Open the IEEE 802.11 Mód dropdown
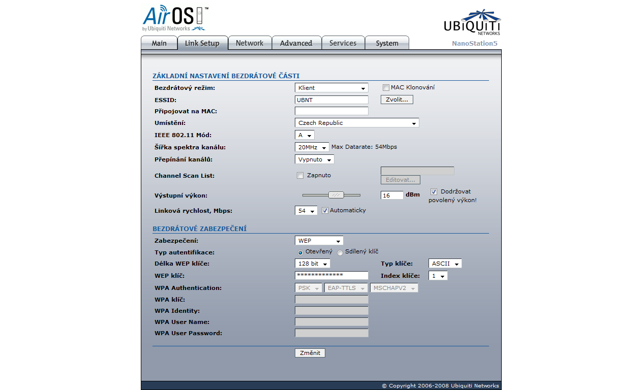 (304, 135)
